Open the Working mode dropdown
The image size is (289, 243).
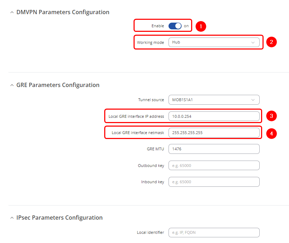pyautogui.click(x=214, y=42)
